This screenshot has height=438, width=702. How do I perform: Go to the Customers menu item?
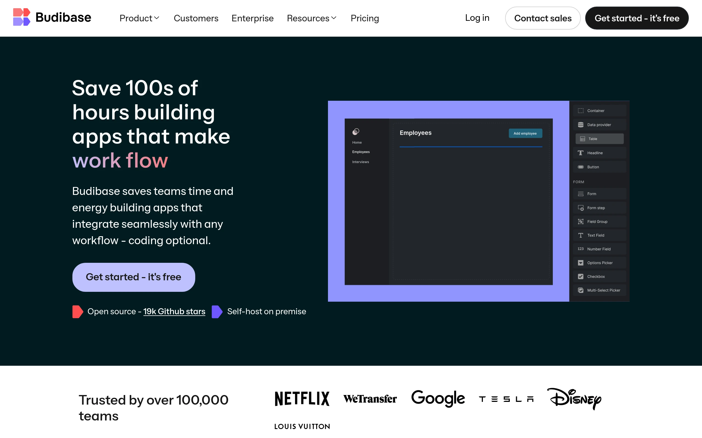(196, 18)
